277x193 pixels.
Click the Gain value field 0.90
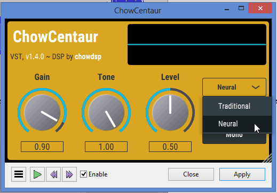point(42,147)
